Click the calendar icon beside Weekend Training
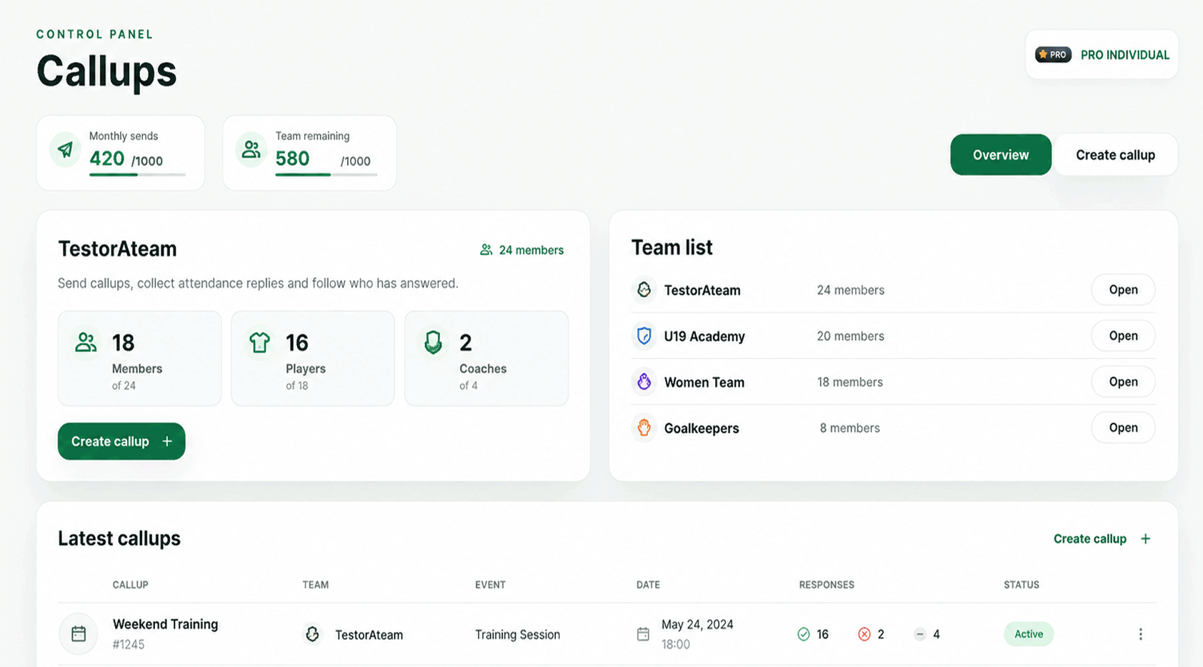 (x=79, y=633)
